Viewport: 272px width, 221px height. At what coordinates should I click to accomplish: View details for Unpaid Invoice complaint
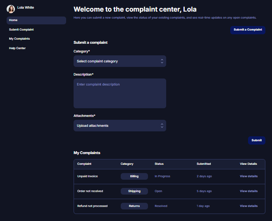pos(248,176)
